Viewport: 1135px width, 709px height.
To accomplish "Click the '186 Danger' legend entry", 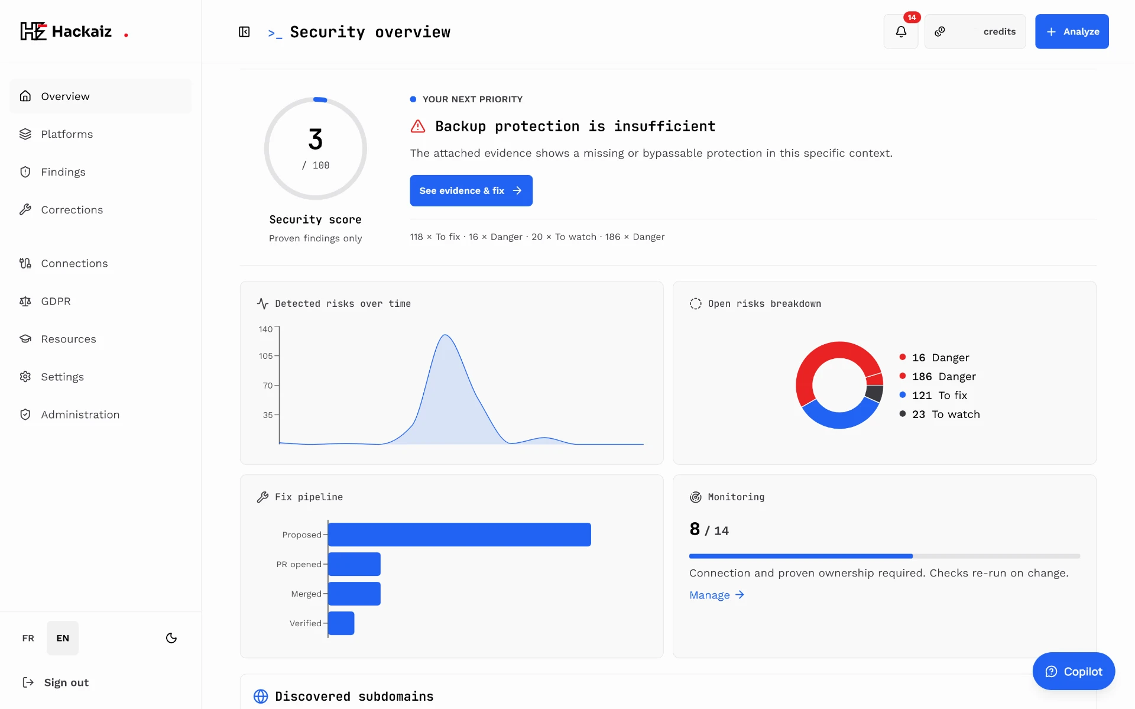I will coord(938,377).
